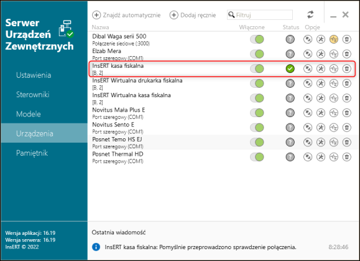Viewport: 360px width, 261px height.
Task: Open wrench settings for InsERT Wirtualna kasa fiskalna
Action: point(321,98)
